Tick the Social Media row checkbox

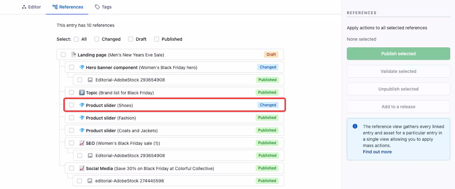coord(71,168)
